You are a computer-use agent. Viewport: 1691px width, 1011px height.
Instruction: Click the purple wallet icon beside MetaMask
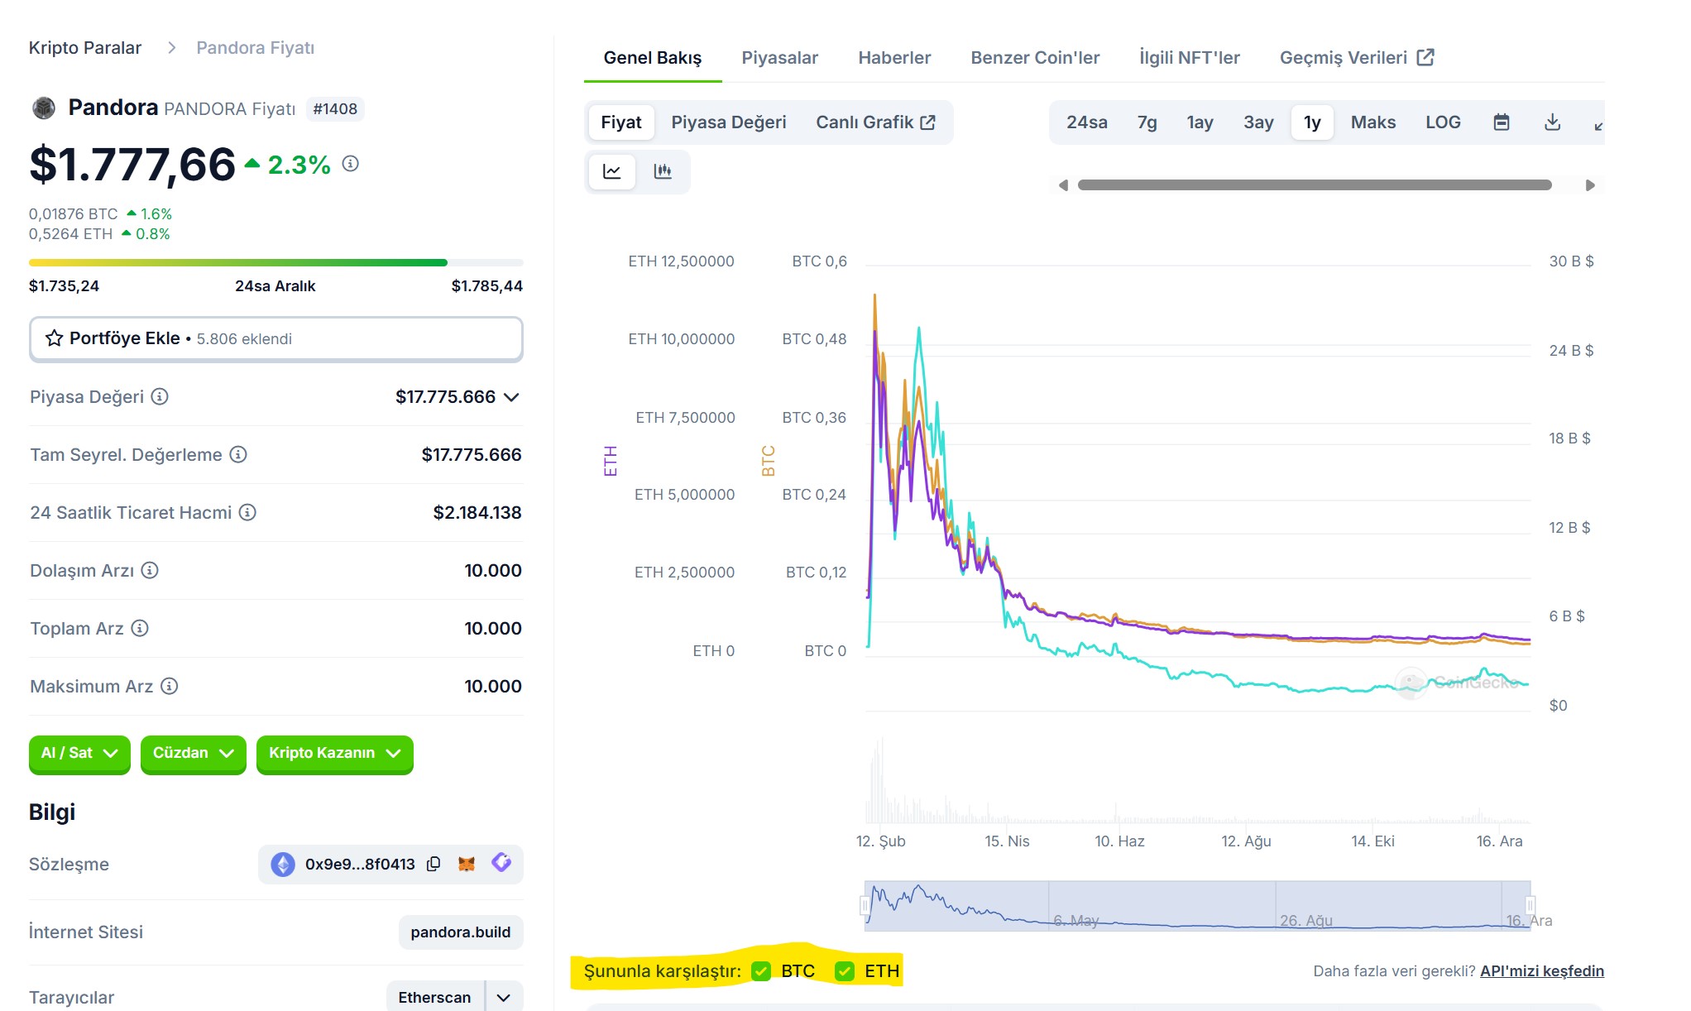point(501,863)
